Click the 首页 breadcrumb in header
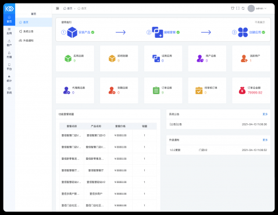Viewport: 278px width, 215px height. [67, 8]
